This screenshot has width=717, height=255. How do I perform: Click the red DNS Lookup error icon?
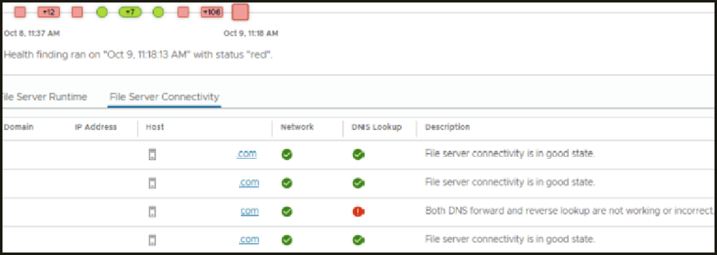[358, 211]
